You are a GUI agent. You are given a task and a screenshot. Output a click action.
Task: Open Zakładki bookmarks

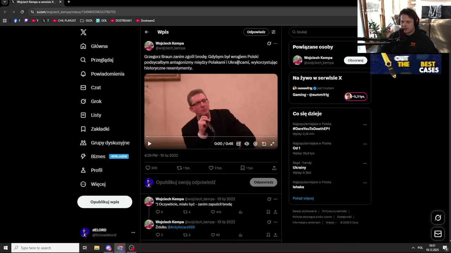95,129
